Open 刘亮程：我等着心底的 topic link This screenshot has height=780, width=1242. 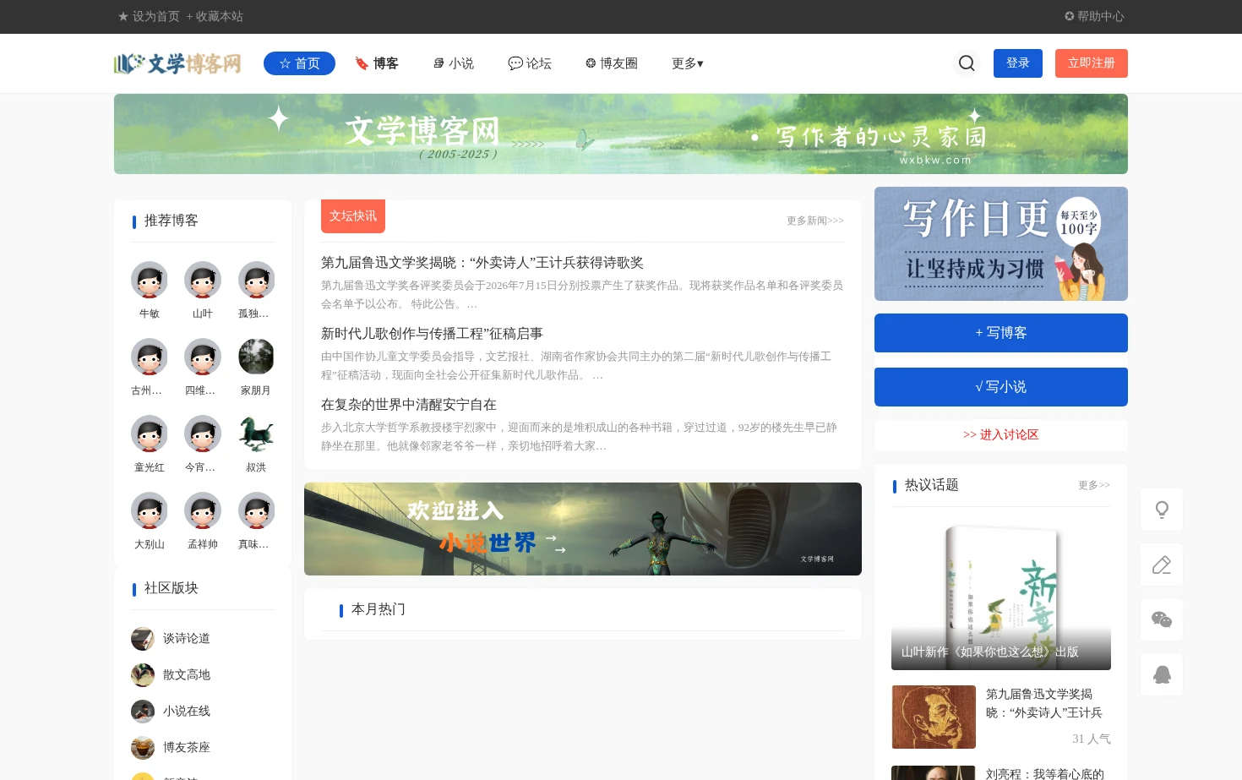1045,773
